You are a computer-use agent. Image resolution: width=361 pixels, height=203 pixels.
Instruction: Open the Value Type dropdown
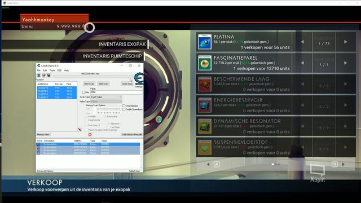[x=106, y=101]
